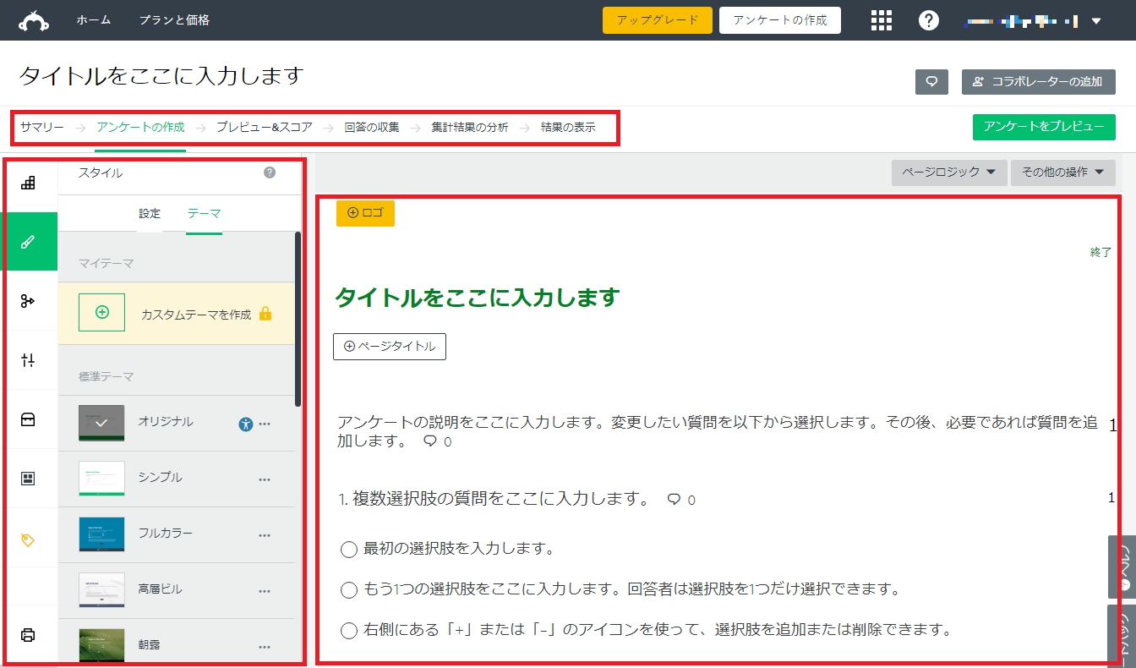The height and width of the screenshot is (668, 1136).
Task: Switch to the 設定 tab
Action: point(150,214)
